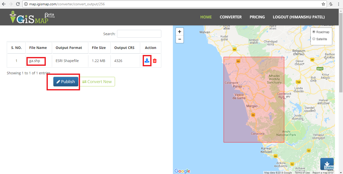This screenshot has width=343, height=174.
Task: Zoom in on the map
Action: (179, 32)
